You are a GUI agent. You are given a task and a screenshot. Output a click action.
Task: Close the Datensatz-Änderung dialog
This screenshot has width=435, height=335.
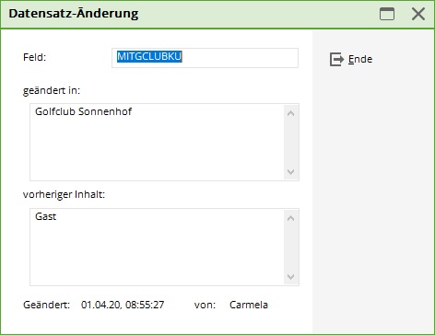(x=418, y=14)
